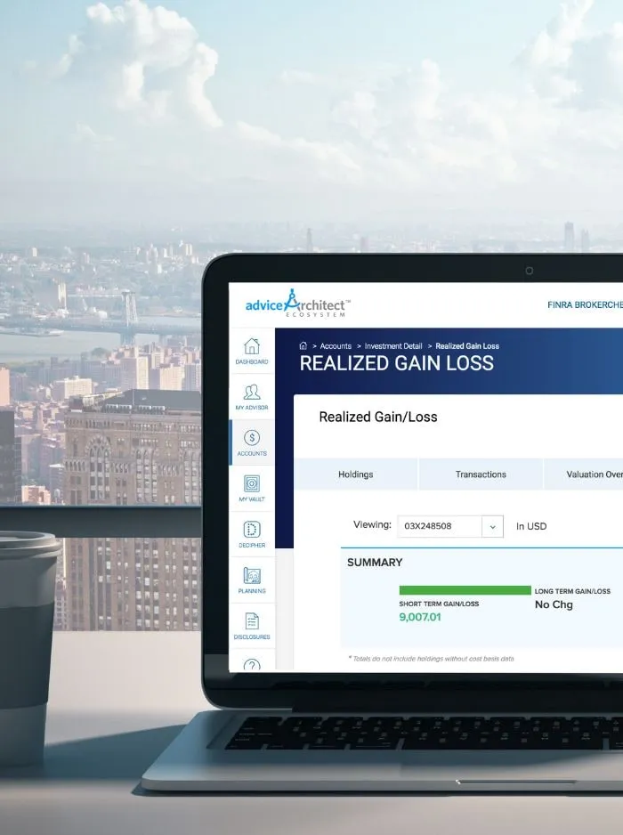Click the LONG TERM GAIN/LOSS label
Image resolution: width=623 pixels, height=835 pixels.
click(572, 591)
